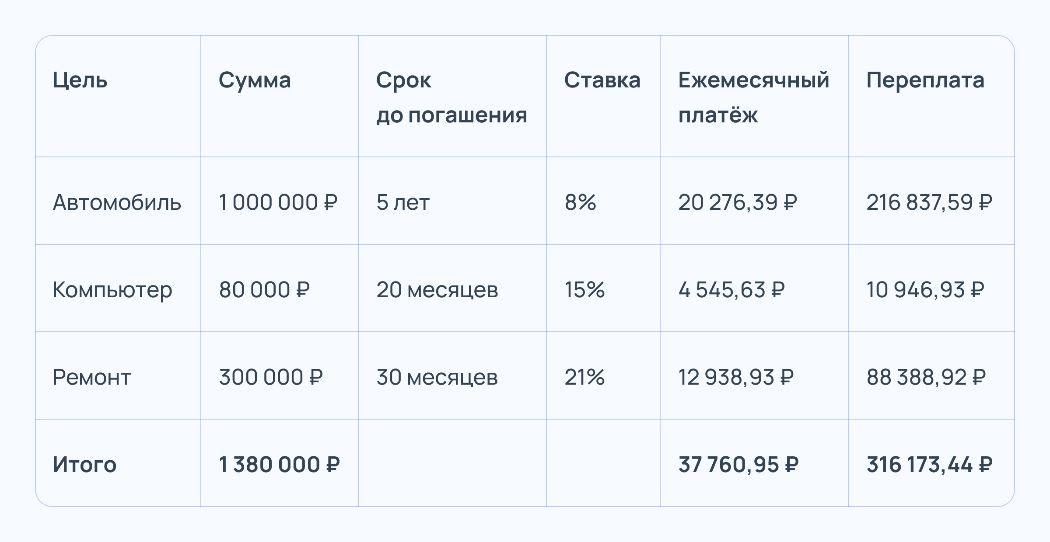This screenshot has height=542, width=1050.
Task: Click the Сумма column header
Action: [255, 80]
